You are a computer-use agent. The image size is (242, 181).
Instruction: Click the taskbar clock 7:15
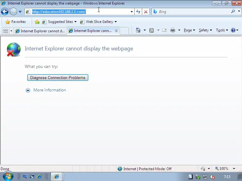(x=227, y=177)
